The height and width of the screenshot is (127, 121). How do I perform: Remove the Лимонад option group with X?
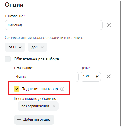click(x=109, y=25)
